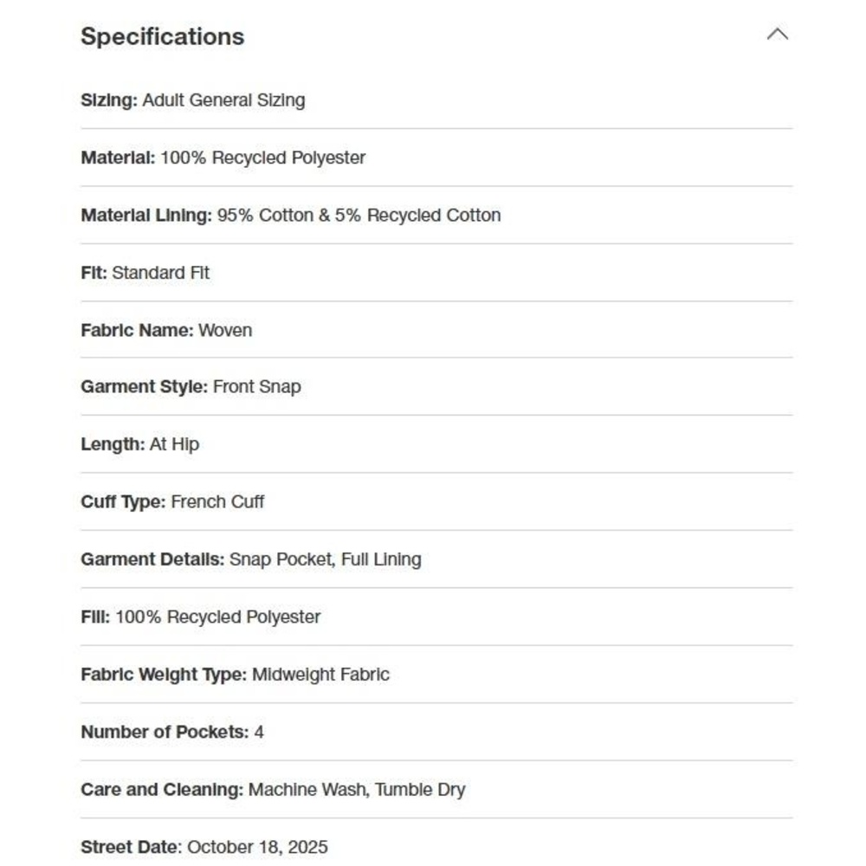Select the Material Lining specification row
This screenshot has width=866, height=866.
point(436,215)
